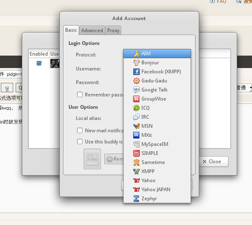Click the MXit blue icon
252x225 pixels.
136,135
